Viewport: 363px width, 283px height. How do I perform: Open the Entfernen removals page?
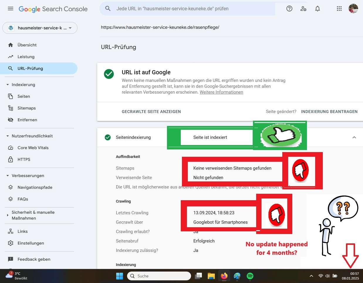tap(39, 120)
